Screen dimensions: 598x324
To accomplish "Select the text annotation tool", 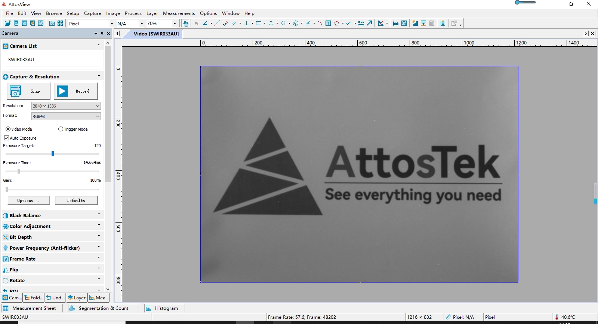I will click(328, 23).
